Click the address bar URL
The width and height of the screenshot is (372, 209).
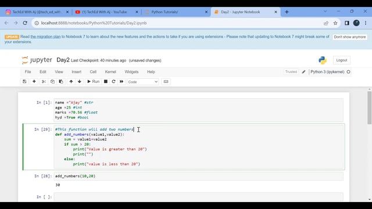(94, 23)
